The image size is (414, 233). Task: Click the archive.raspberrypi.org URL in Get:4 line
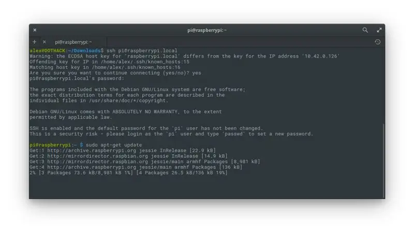coord(92,167)
